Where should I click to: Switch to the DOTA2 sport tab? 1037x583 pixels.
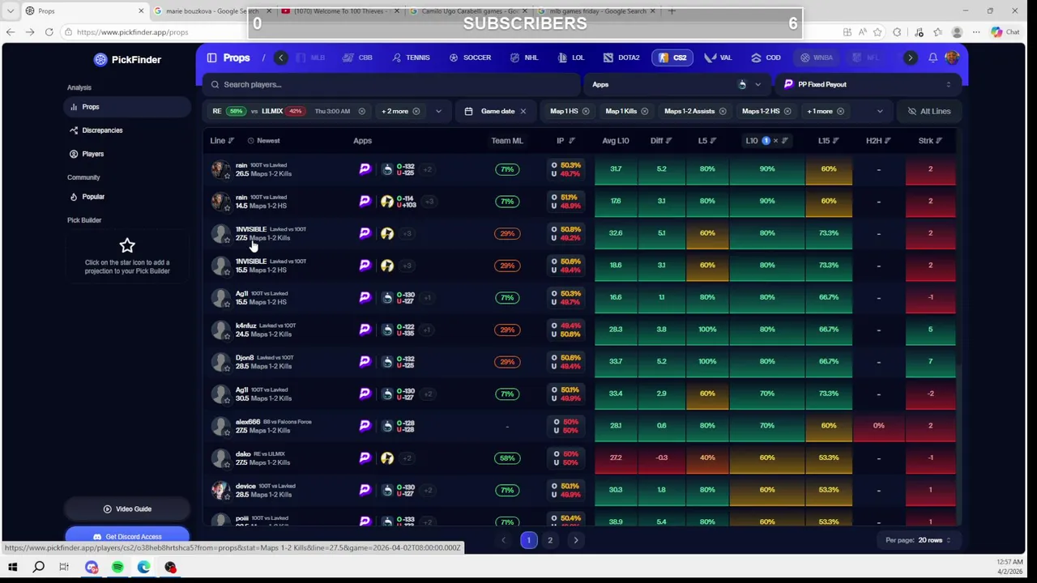tap(621, 57)
